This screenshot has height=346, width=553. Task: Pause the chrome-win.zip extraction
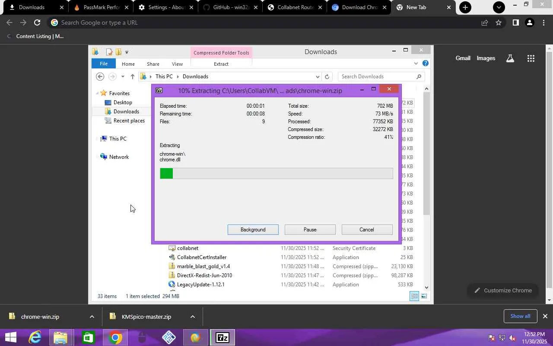tap(310, 230)
